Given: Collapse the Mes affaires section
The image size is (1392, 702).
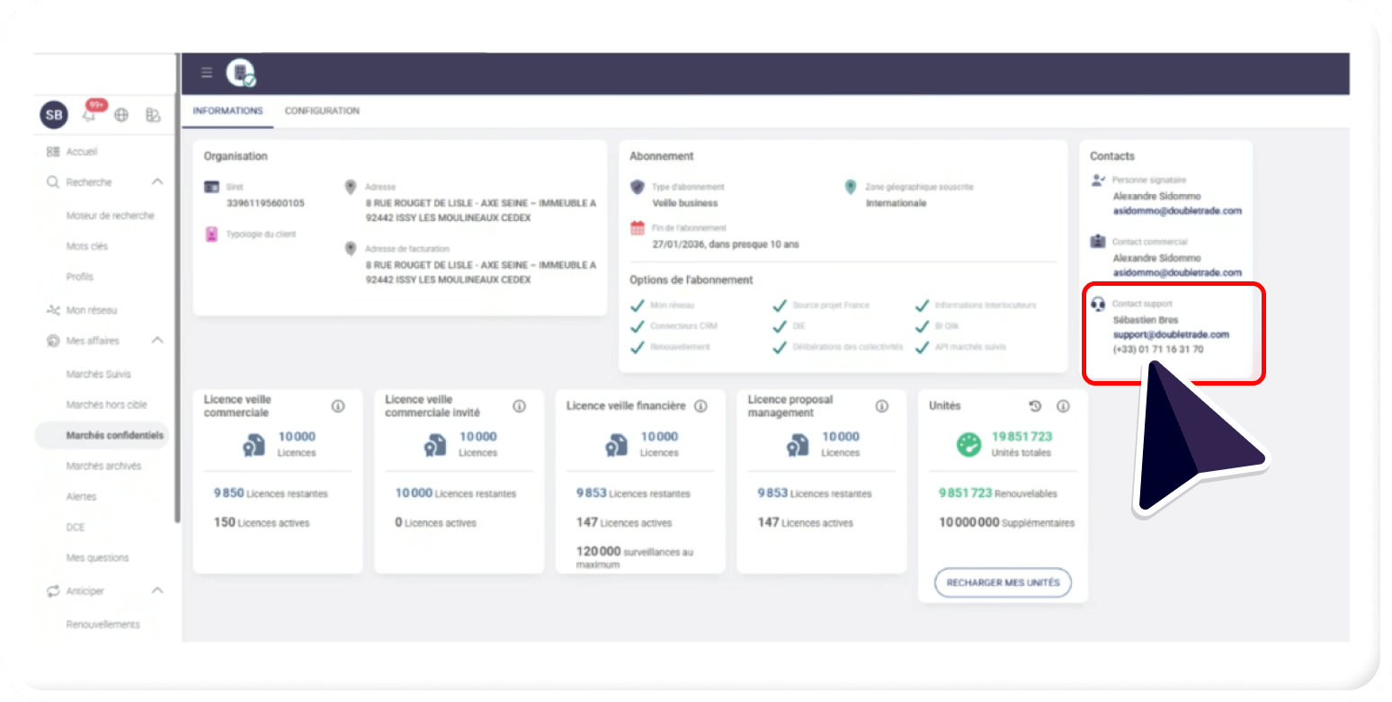Looking at the screenshot, I should click(x=157, y=341).
